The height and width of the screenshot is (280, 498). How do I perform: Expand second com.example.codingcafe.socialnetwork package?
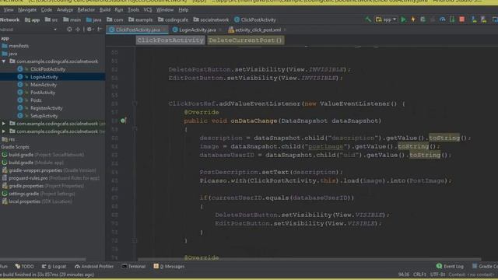tap(3, 124)
